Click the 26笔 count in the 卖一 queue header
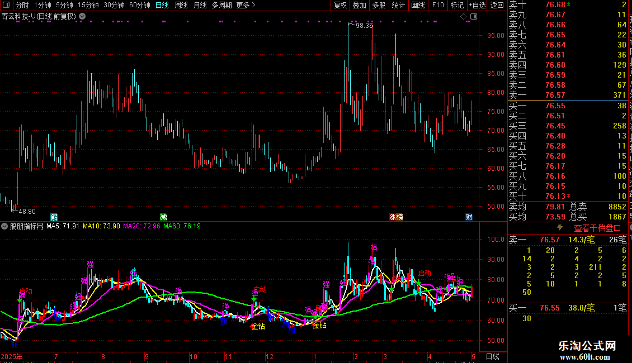Viewport: 632px width, 363px height. click(x=618, y=240)
